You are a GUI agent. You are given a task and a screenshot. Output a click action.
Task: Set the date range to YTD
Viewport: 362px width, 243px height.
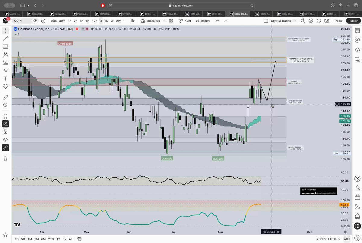click(51, 239)
